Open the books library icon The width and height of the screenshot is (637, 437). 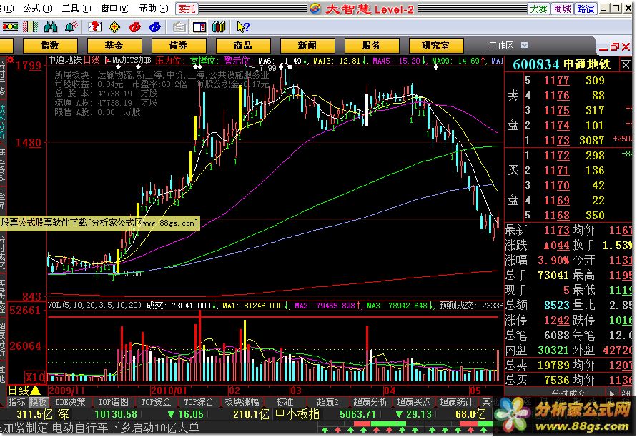[219, 27]
